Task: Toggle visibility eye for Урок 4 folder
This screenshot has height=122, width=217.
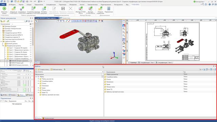Action: 31,54
